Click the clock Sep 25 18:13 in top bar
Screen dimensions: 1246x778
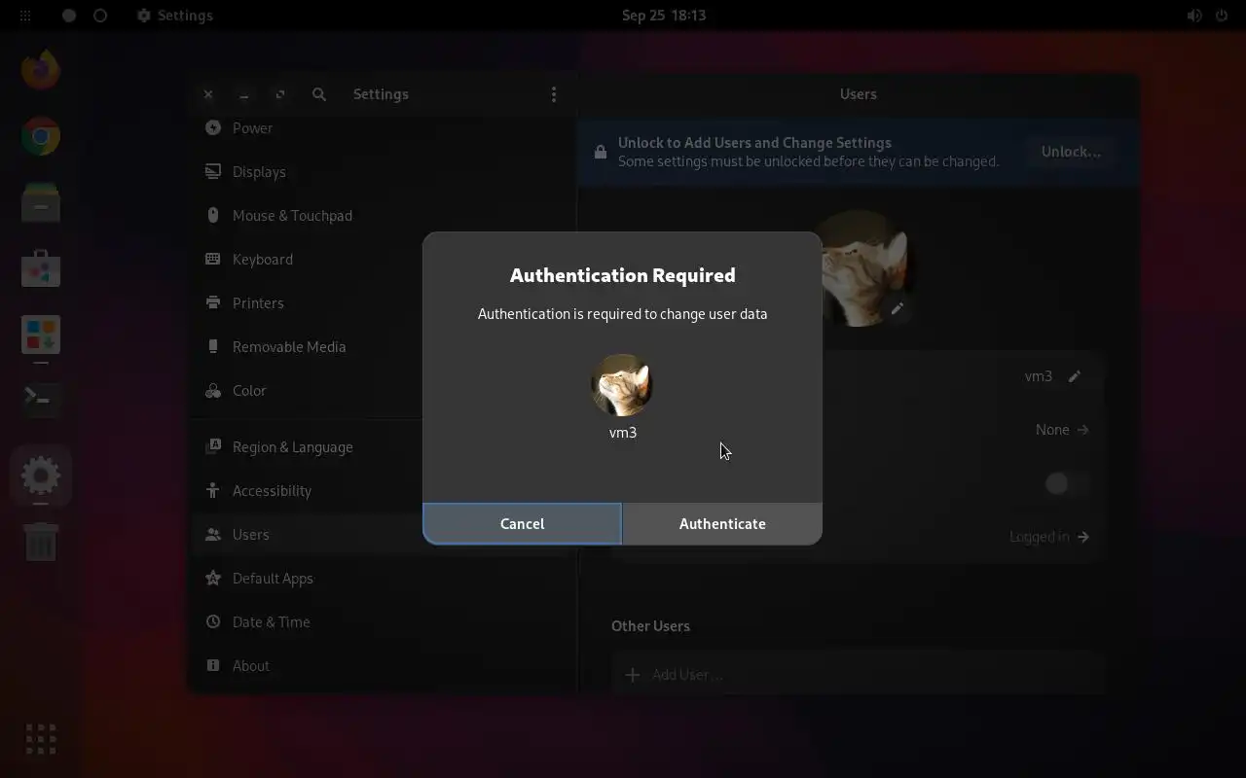point(664,16)
